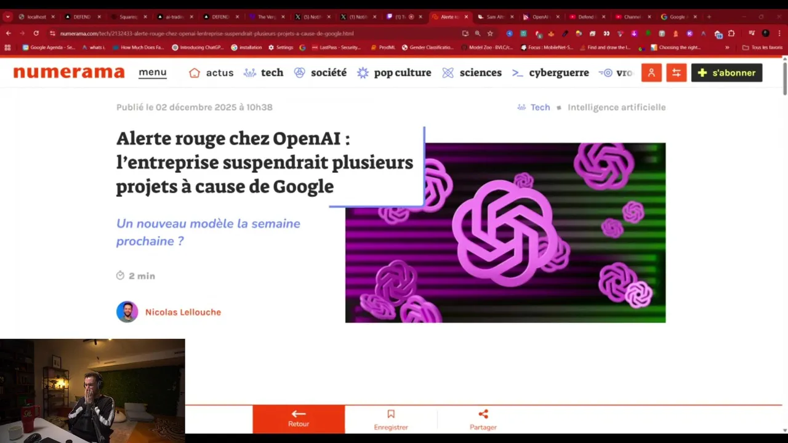Open the apps grid in bookmarks bar
The width and height of the screenshot is (788, 443).
click(7, 47)
